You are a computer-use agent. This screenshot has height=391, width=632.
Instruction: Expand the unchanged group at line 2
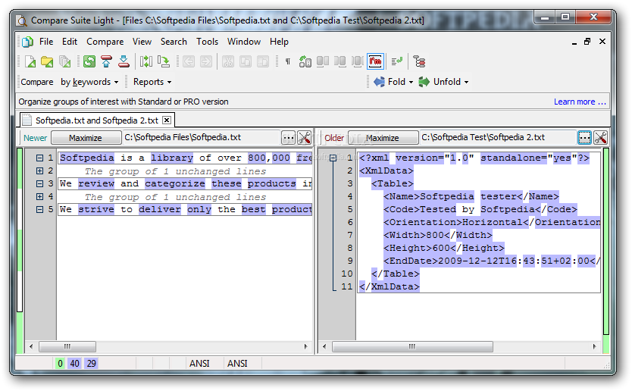point(39,171)
